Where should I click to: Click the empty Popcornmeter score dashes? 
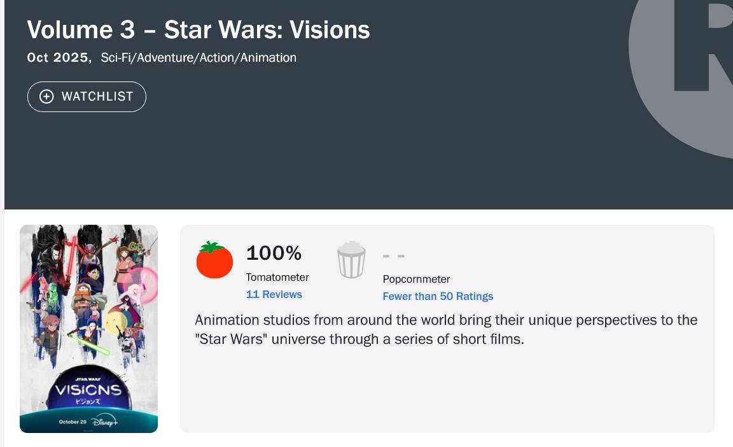[x=394, y=256]
